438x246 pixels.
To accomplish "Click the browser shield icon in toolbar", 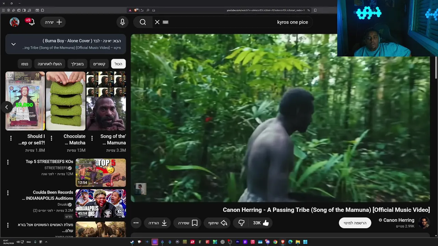I will coord(9,10).
